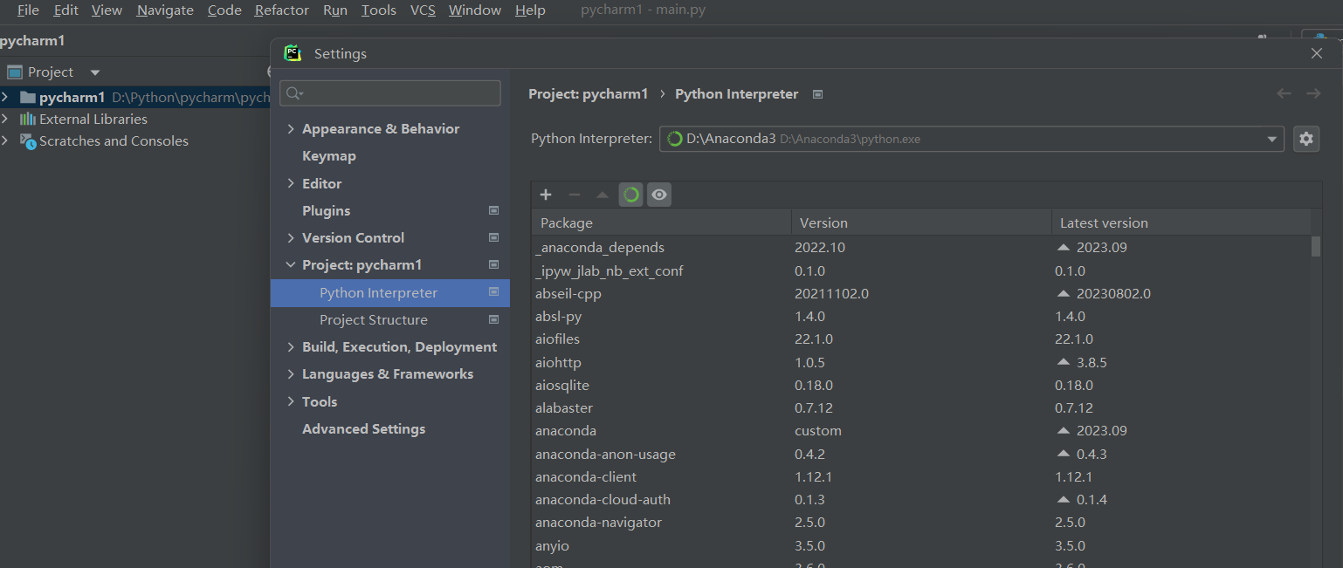1343x568 pixels.
Task: Expand the Tools settings group
Action: point(291,401)
